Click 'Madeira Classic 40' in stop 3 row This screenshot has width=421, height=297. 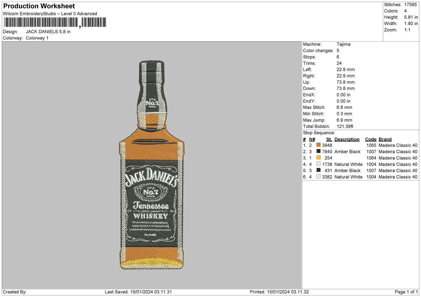point(398,158)
